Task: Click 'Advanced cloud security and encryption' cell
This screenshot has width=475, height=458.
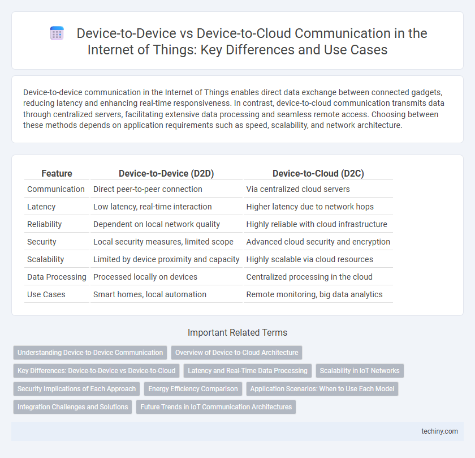Action: (318, 242)
